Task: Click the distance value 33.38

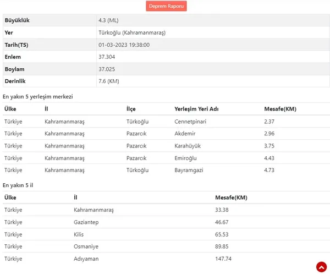Action: click(223, 210)
